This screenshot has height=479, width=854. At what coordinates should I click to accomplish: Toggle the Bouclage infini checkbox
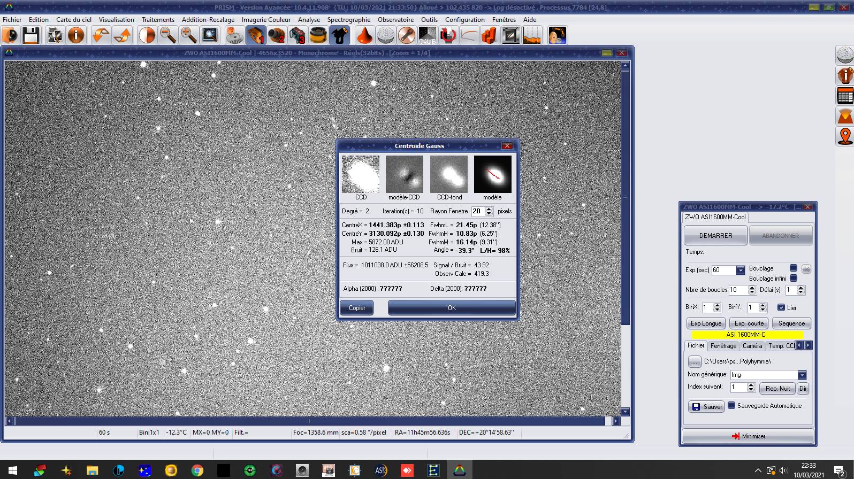794,278
